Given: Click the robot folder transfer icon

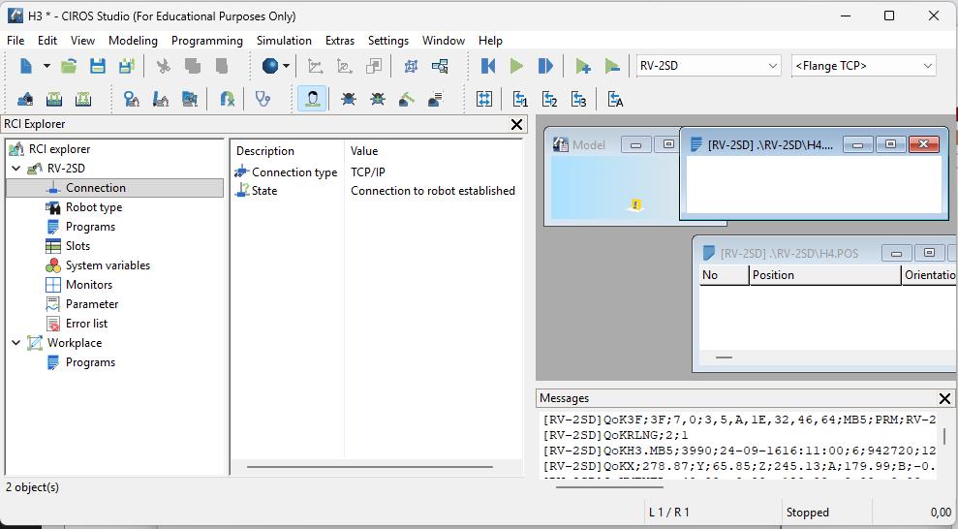Looking at the screenshot, I should click(190, 99).
